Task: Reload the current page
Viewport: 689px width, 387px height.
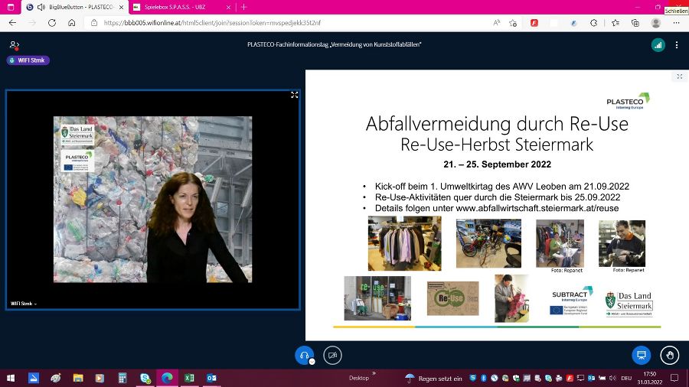Action: coord(52,23)
